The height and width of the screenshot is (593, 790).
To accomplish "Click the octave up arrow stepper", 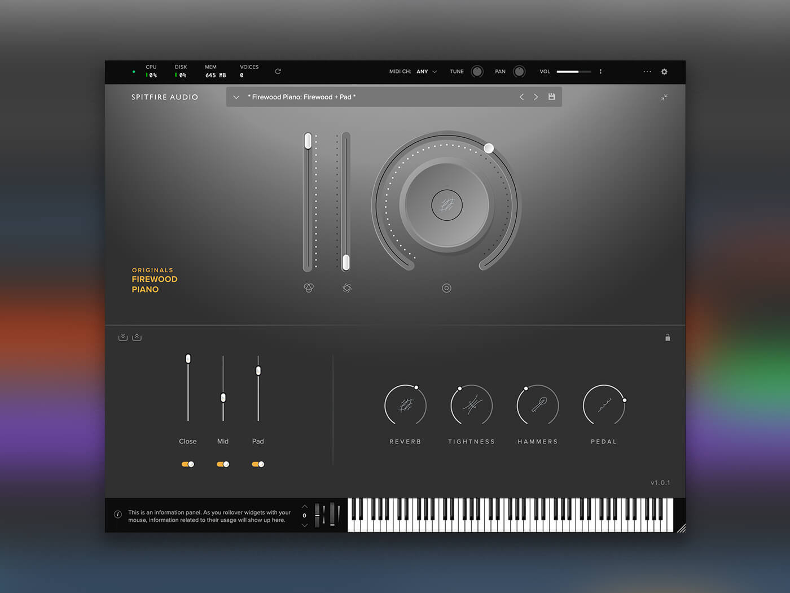I will (x=305, y=507).
